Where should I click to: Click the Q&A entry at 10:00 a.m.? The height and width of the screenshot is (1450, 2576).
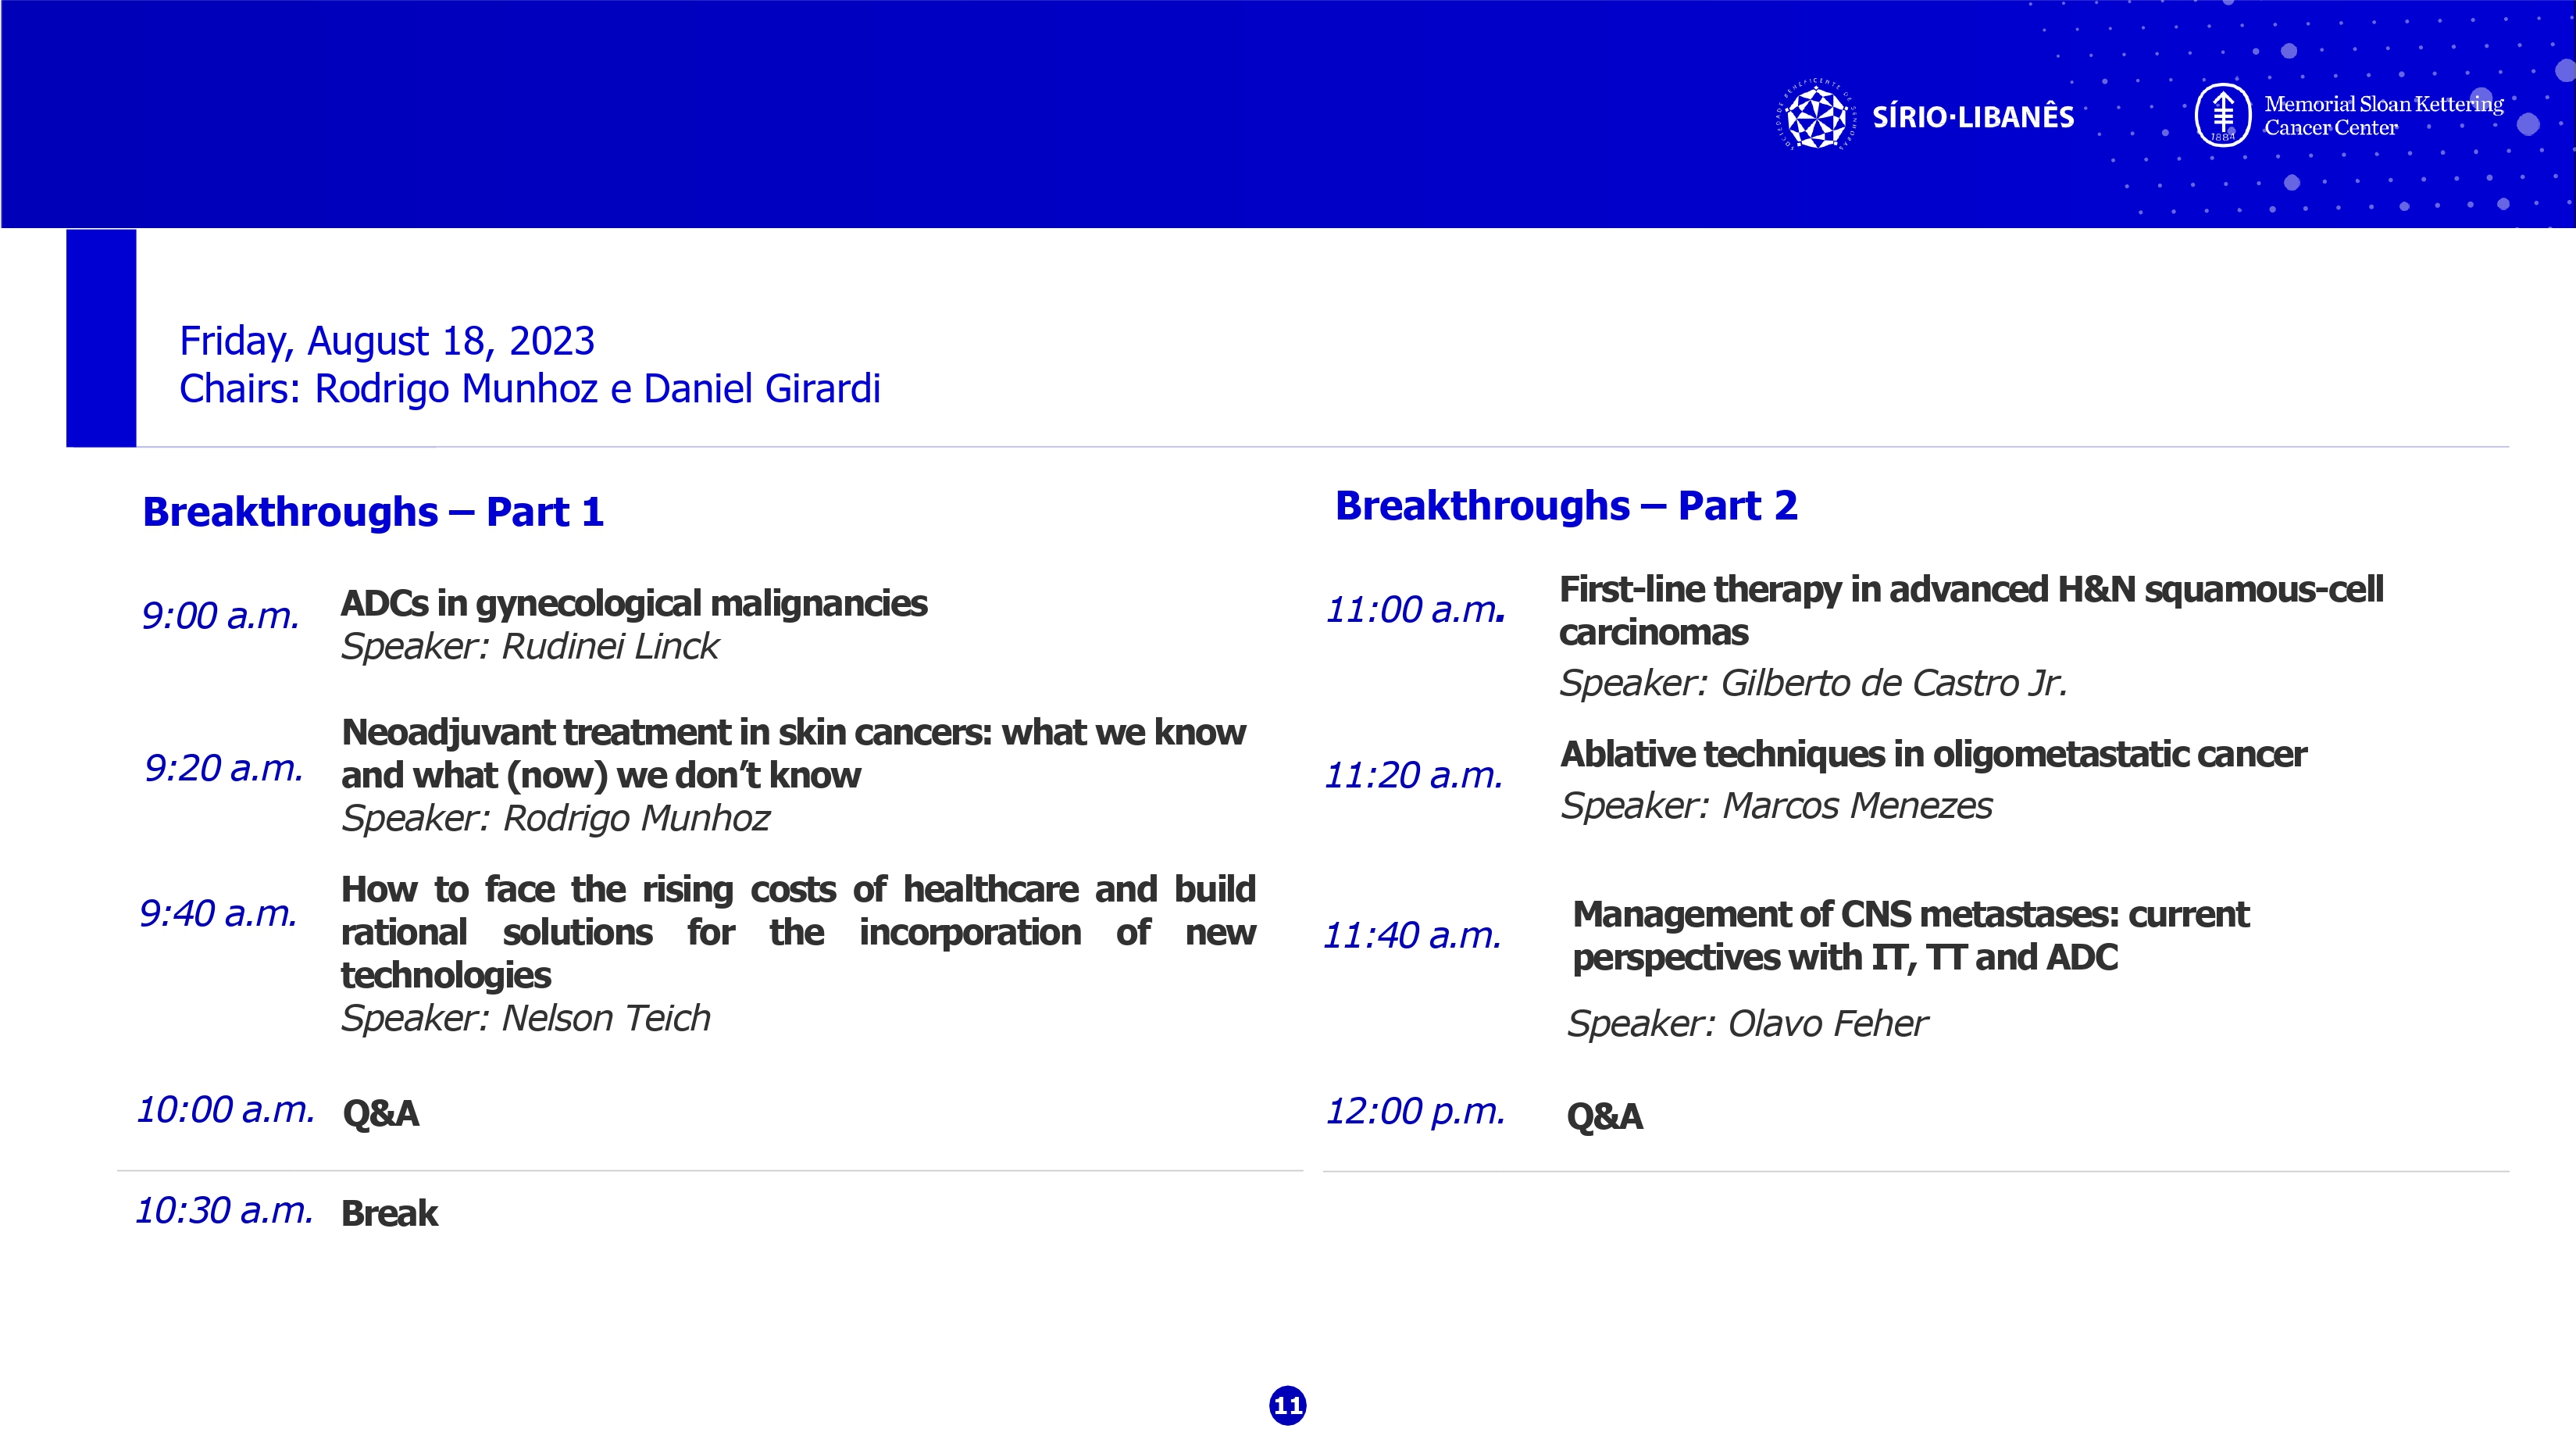click(x=381, y=1113)
